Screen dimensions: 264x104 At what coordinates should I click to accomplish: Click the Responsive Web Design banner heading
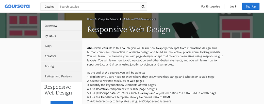point(128,30)
